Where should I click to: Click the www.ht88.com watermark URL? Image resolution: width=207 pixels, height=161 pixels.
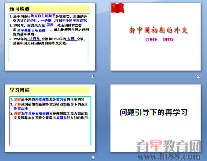pos(169,156)
